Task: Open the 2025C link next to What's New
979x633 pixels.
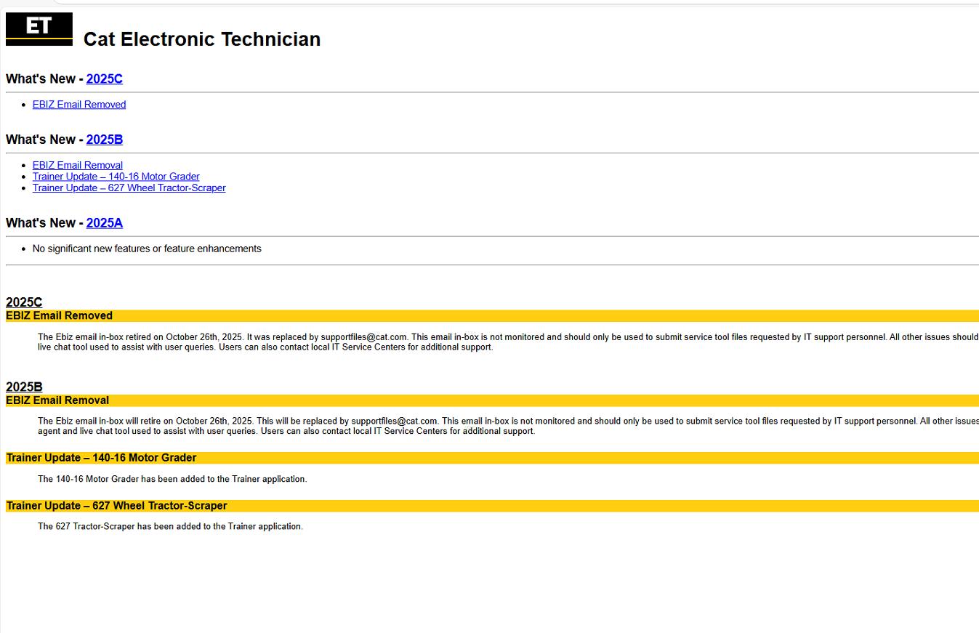Action: pos(104,78)
